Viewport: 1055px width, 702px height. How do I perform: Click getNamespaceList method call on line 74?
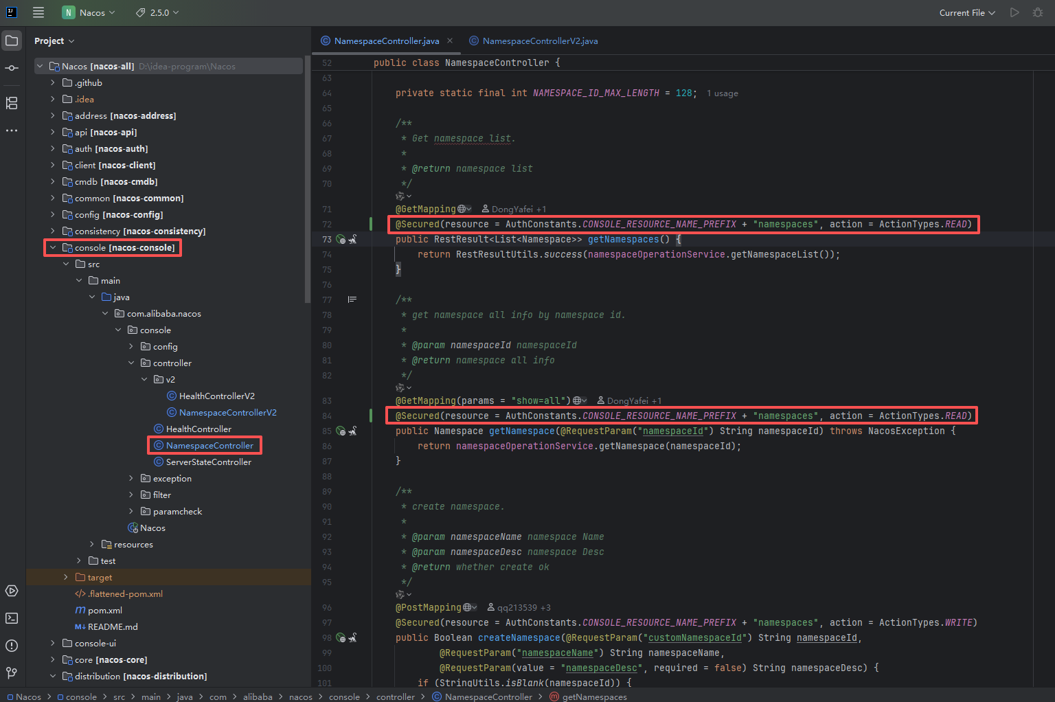pyautogui.click(x=775, y=255)
